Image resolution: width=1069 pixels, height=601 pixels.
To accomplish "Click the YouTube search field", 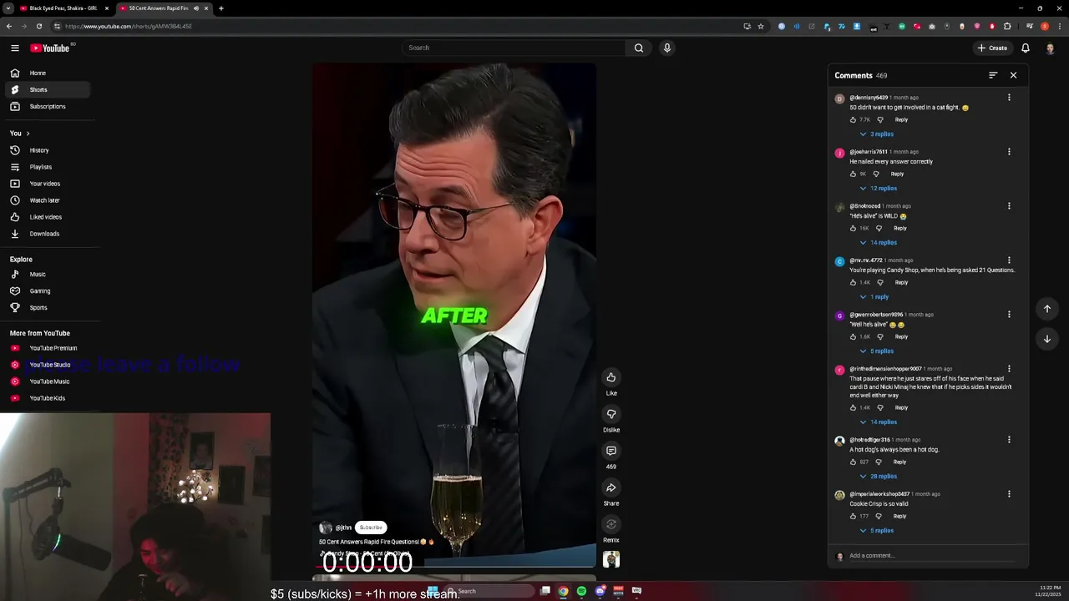I will coord(514,48).
